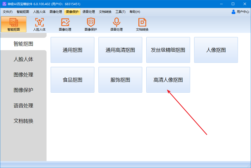Select the 文档转换 sidebar tab

pos(23,121)
